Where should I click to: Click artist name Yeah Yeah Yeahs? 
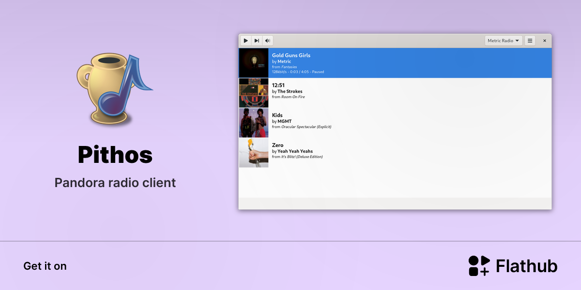(295, 151)
